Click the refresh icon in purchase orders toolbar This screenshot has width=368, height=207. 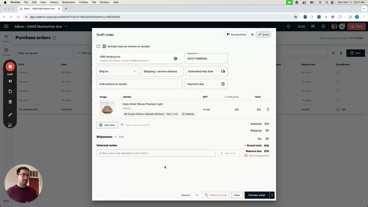coord(333,53)
